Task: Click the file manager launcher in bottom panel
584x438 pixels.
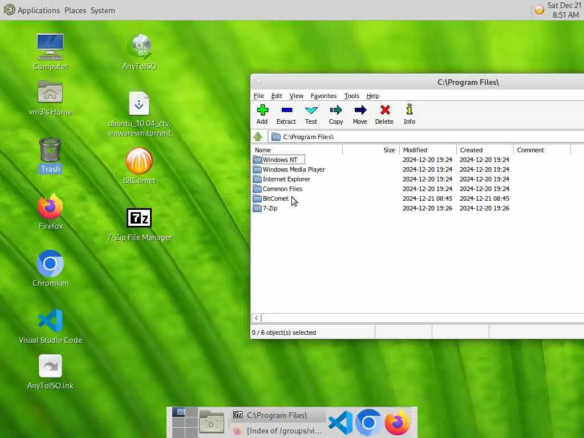Action: point(212,423)
